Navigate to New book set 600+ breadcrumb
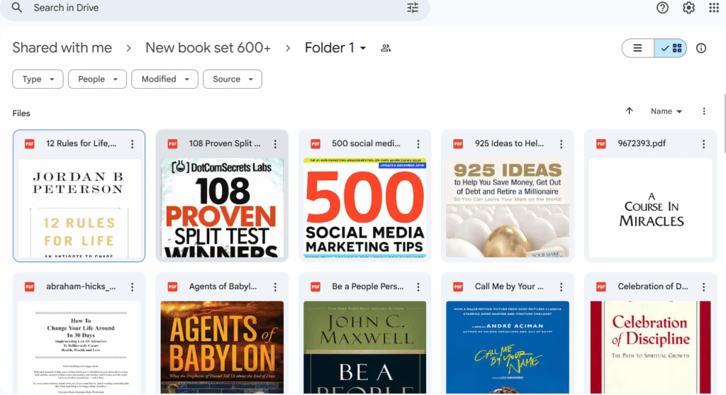Screen dimensions: 726x395 coord(208,48)
